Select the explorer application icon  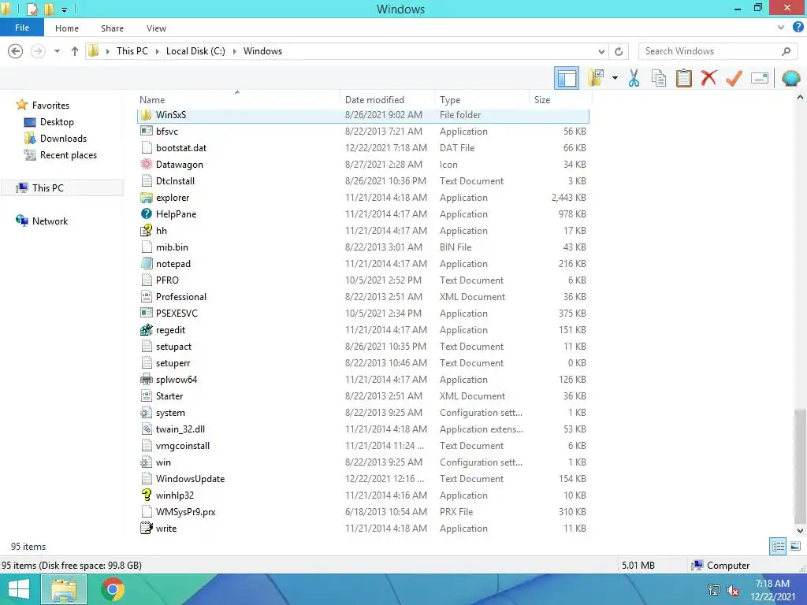pos(146,198)
